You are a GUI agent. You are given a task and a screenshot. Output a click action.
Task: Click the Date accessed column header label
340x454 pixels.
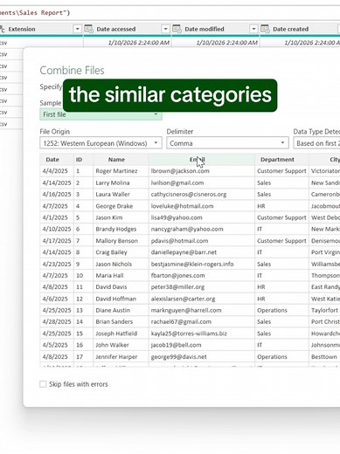coord(116,29)
